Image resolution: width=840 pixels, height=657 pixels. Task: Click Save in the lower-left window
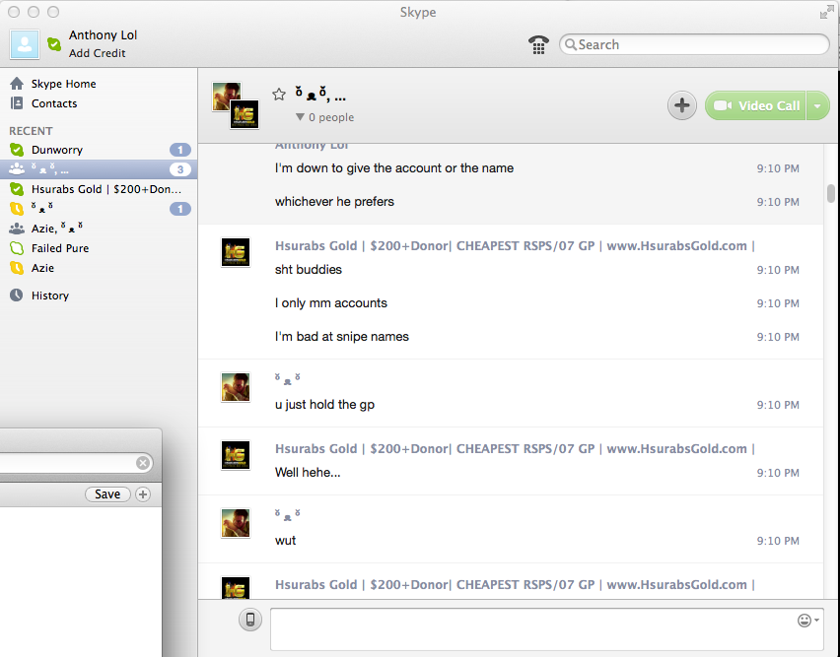pos(107,494)
